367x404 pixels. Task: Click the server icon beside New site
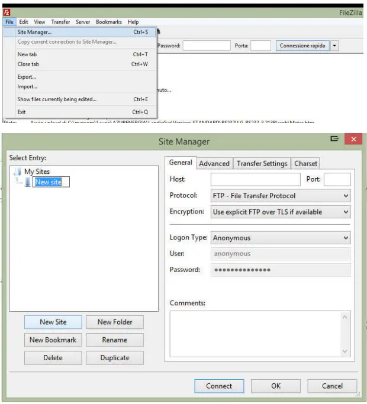(x=28, y=182)
